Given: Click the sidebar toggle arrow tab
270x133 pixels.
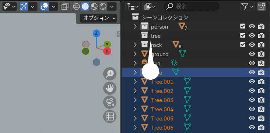Looking at the screenshot, I should tap(119, 34).
